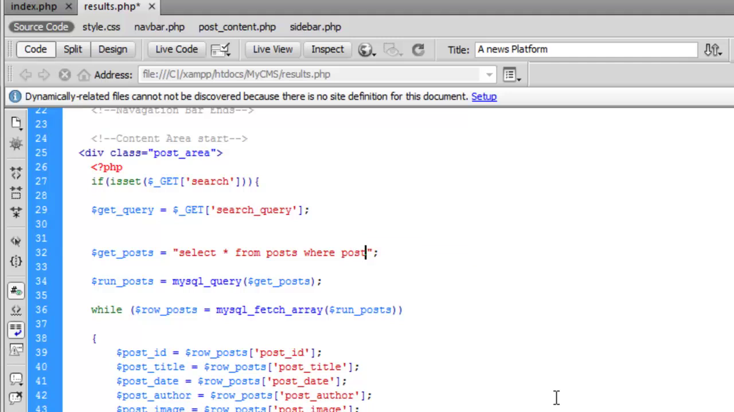Click the stop loading icon
The height and width of the screenshot is (412, 734).
click(65, 74)
